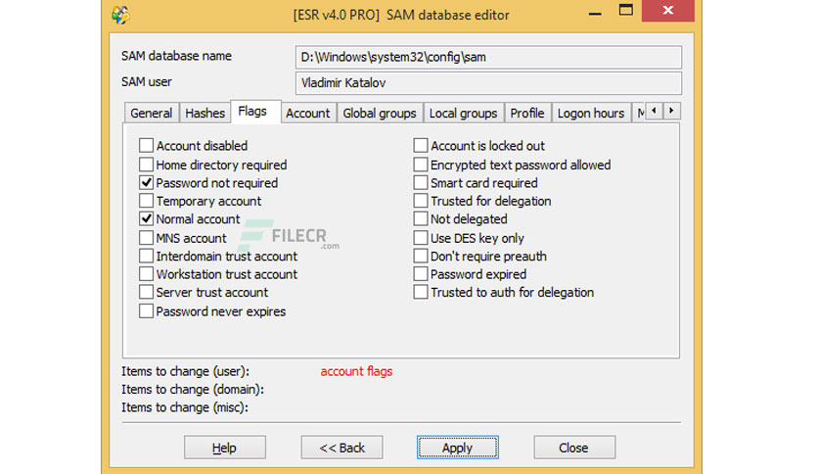Viewport: 818px width, 474px height.
Task: Enable Interdomain trust account flag
Action: [146, 256]
